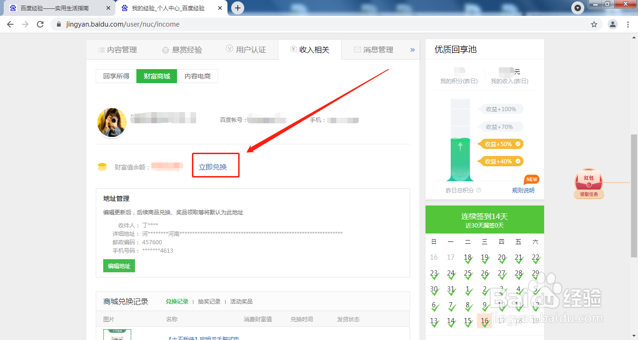Show 活动奖品 in exchange records
Image resolution: width=638 pixels, height=340 pixels.
241,302
